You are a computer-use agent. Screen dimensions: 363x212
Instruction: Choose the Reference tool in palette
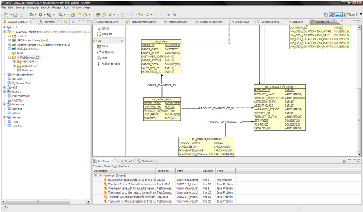(106, 52)
